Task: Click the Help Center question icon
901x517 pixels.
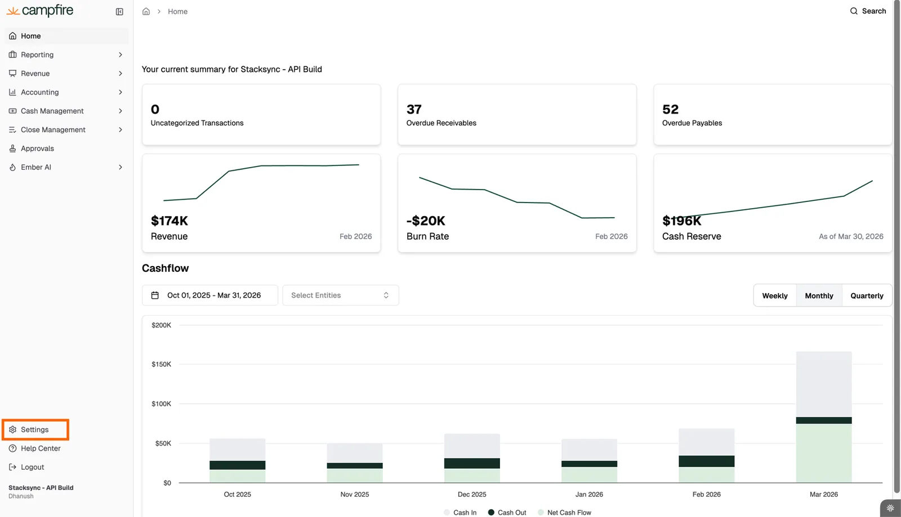Action: [x=12, y=448]
